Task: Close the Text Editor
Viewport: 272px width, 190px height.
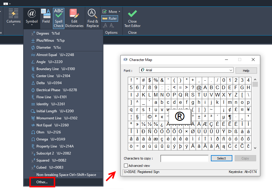Action: 132,18
